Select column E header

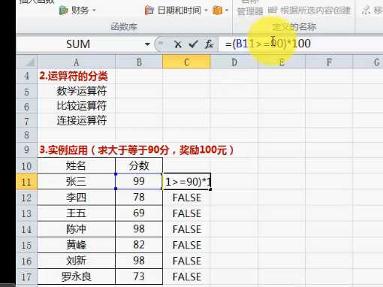click(282, 62)
